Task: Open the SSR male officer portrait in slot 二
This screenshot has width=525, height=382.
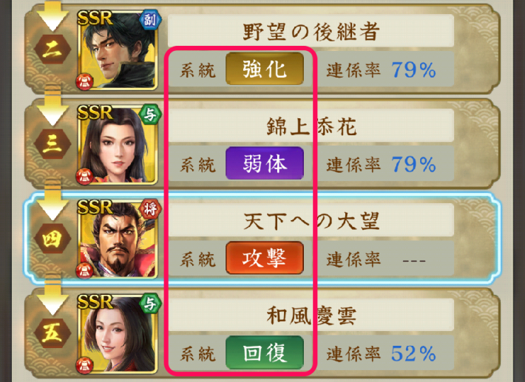Action: pyautogui.click(x=118, y=50)
